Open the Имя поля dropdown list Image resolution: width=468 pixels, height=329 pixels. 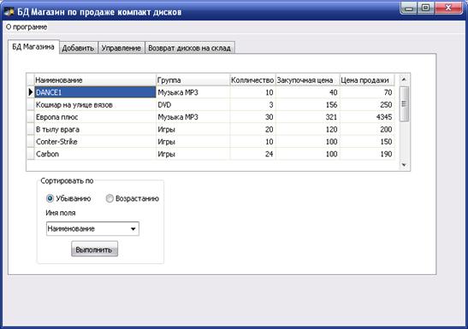pyautogui.click(x=133, y=229)
